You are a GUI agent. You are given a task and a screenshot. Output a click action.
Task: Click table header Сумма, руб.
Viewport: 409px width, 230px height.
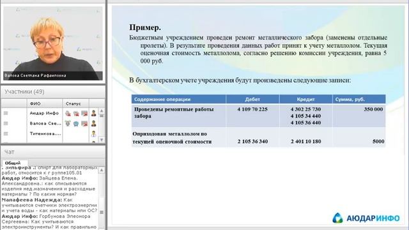pyautogui.click(x=350, y=100)
